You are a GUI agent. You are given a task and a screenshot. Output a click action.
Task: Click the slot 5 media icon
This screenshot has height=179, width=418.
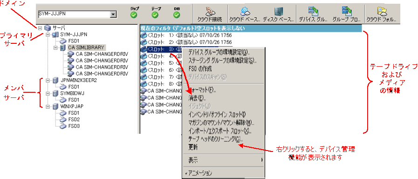click(x=144, y=63)
